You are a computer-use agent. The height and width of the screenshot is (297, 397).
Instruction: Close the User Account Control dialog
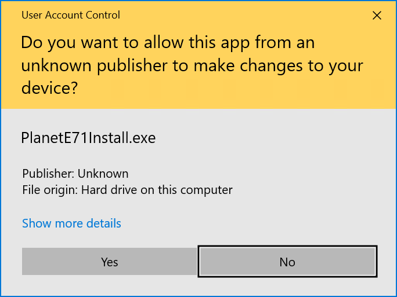pos(377,16)
